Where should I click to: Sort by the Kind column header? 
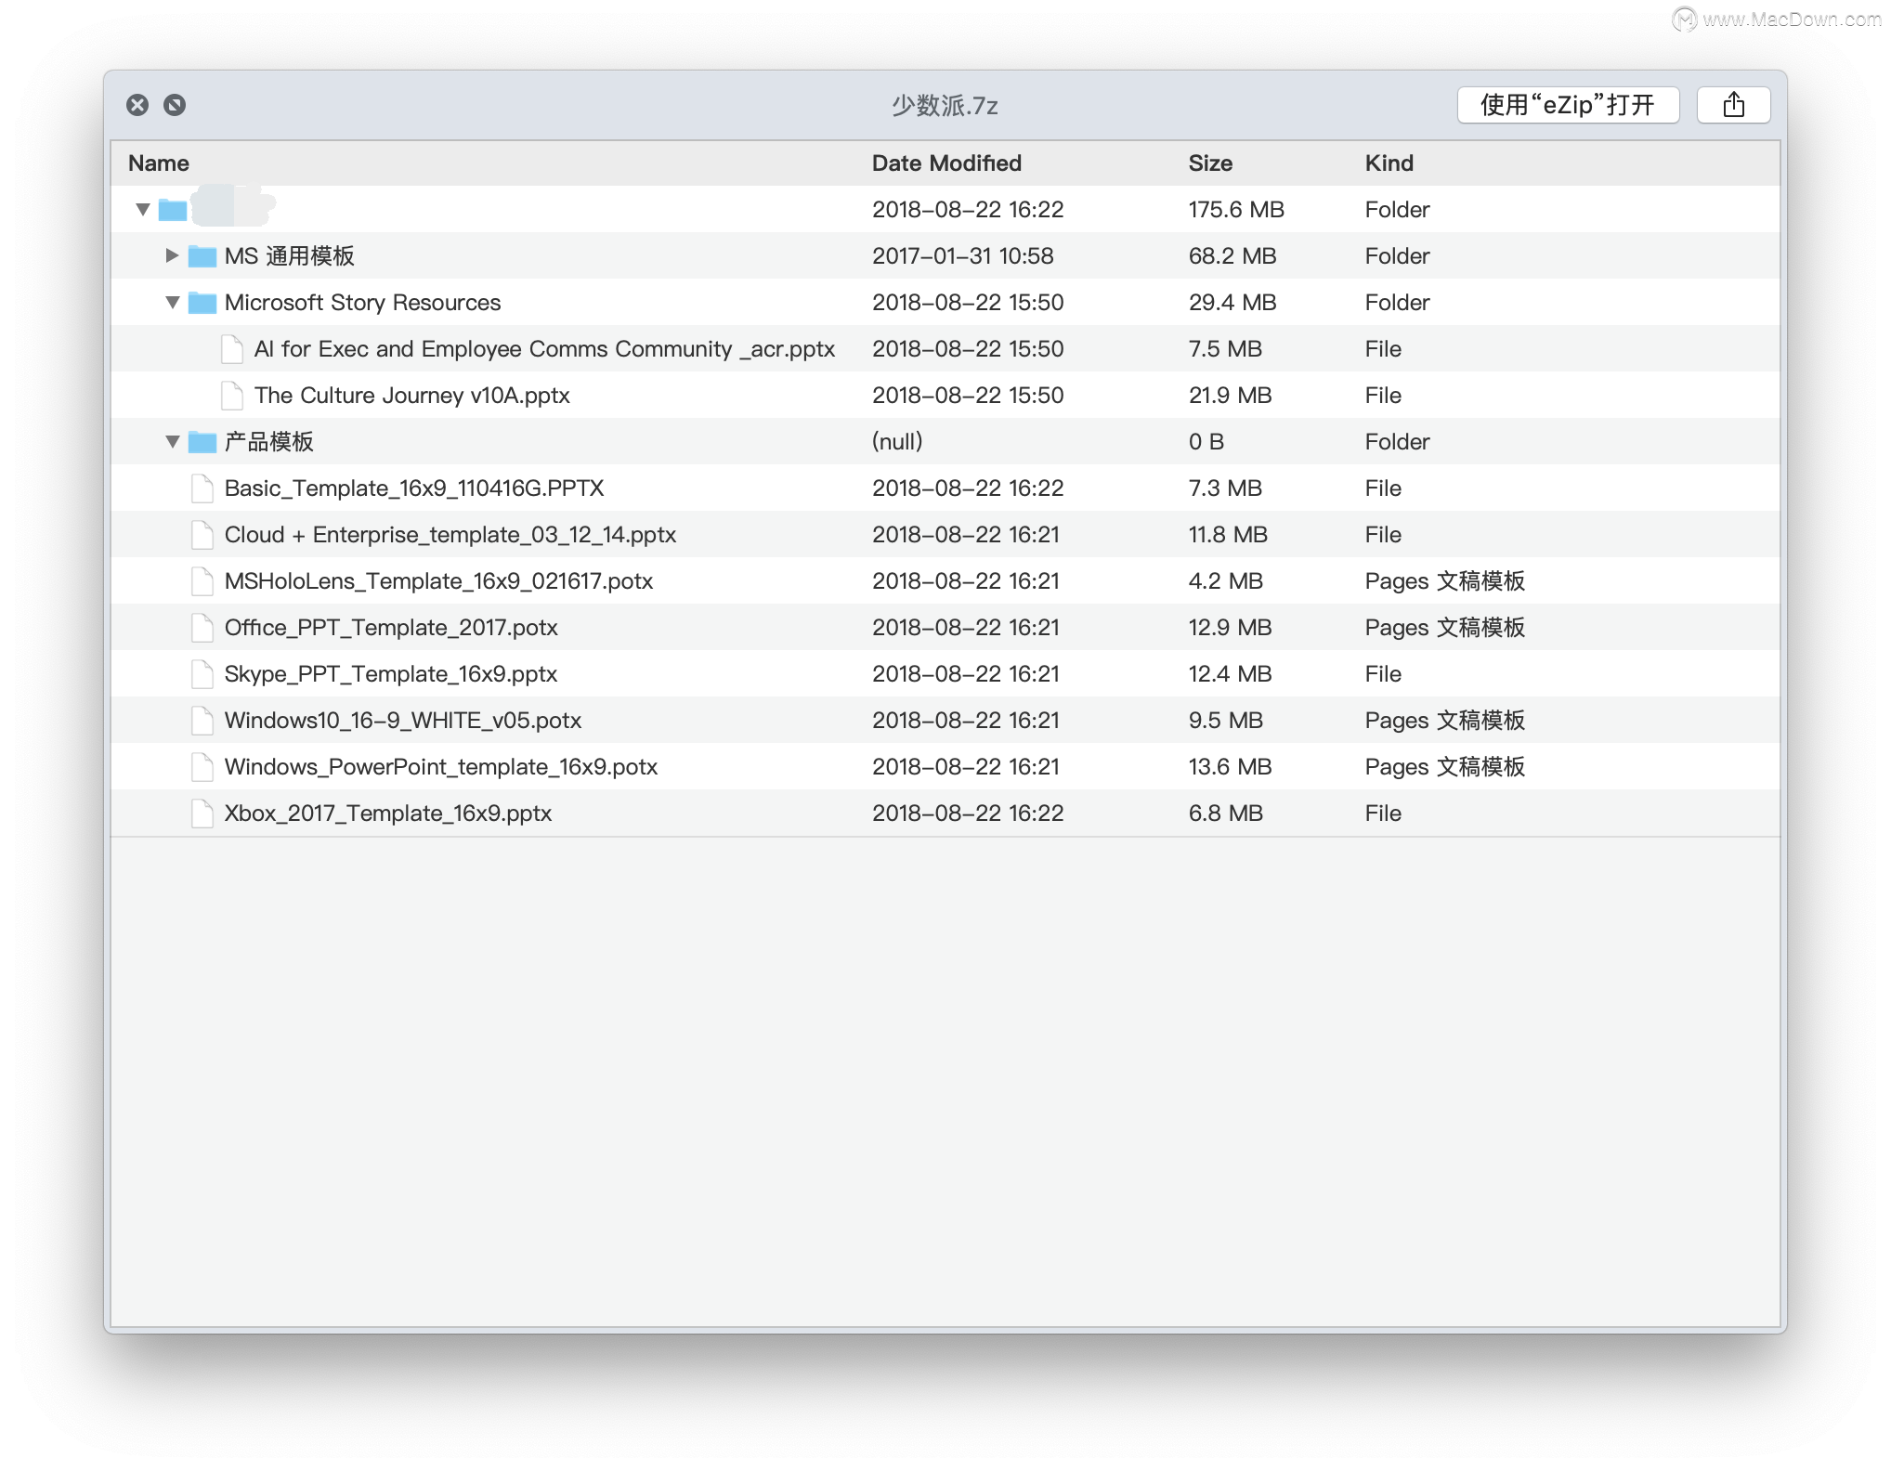coord(1389,163)
